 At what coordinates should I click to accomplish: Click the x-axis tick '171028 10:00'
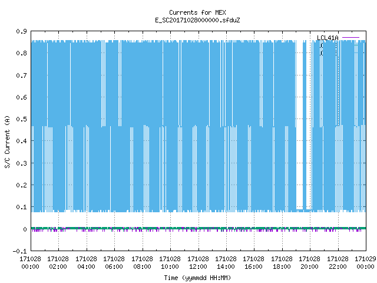coord(170,263)
